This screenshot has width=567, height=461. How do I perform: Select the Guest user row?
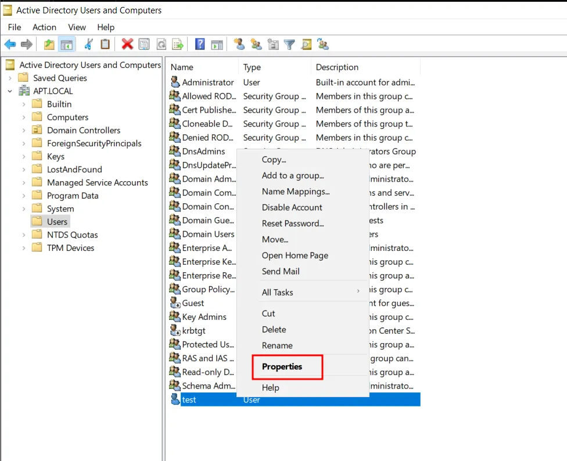[203, 303]
